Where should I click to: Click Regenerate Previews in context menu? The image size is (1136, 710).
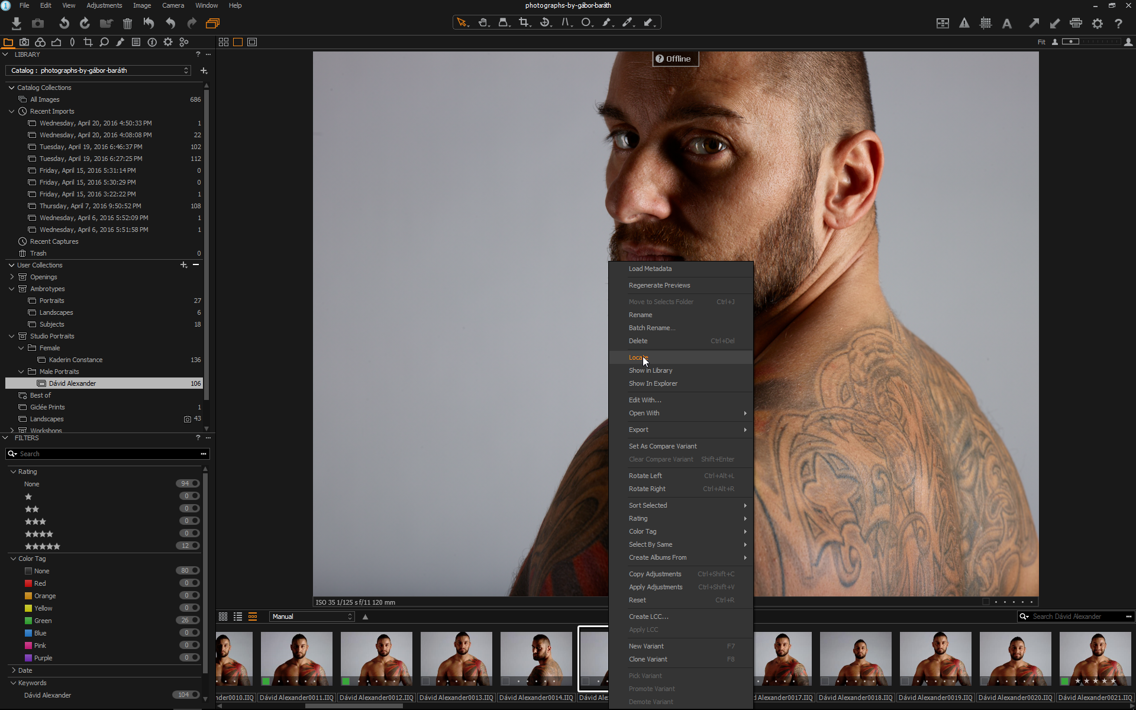(x=659, y=285)
